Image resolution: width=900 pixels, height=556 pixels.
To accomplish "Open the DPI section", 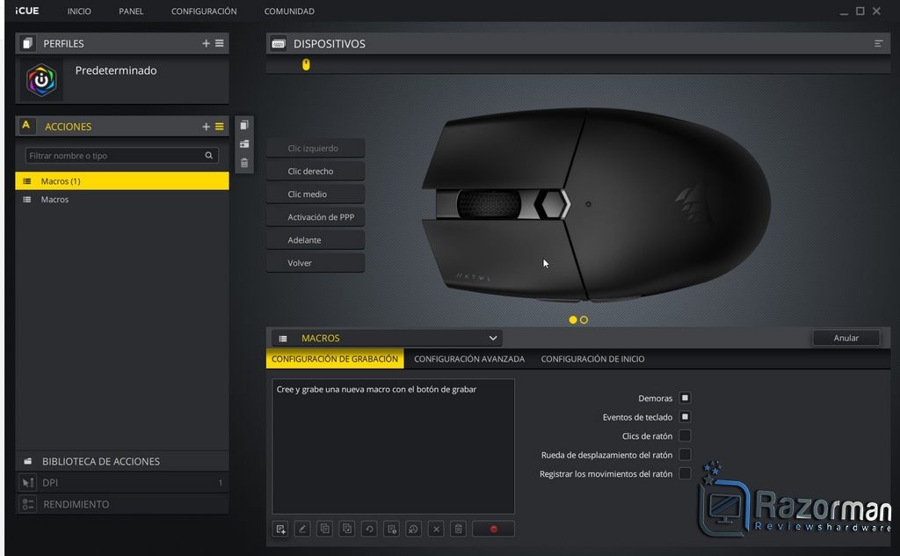I will click(x=122, y=482).
